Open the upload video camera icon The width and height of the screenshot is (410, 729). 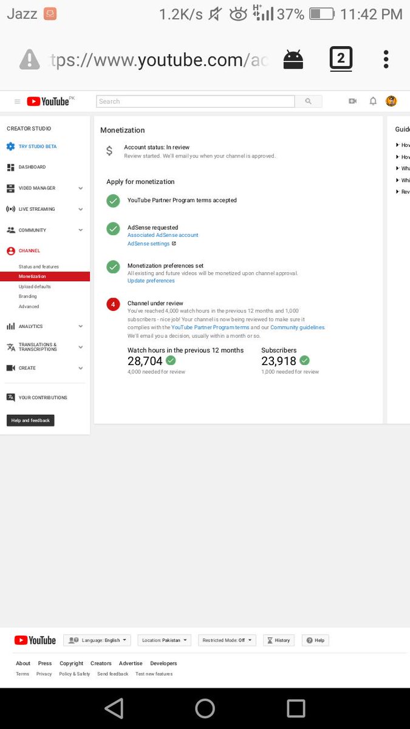coord(352,101)
